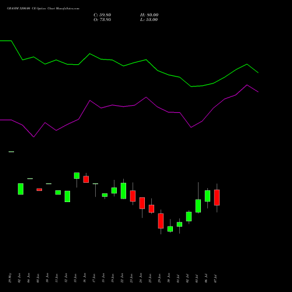Click the 18 Jun date axis label
Screen dimensions: 292x292
104,278
